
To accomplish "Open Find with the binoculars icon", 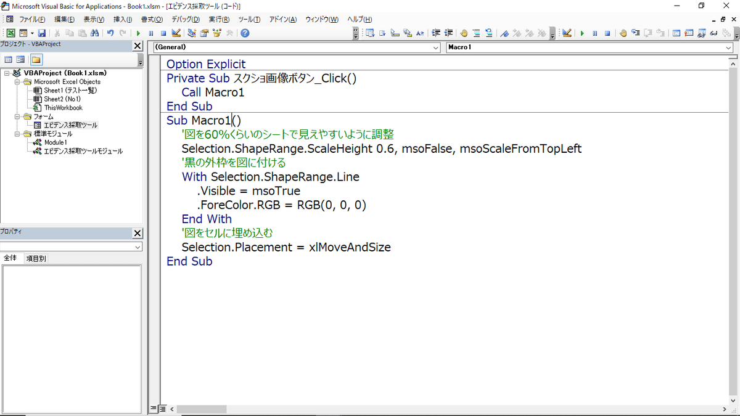I will tap(94, 33).
